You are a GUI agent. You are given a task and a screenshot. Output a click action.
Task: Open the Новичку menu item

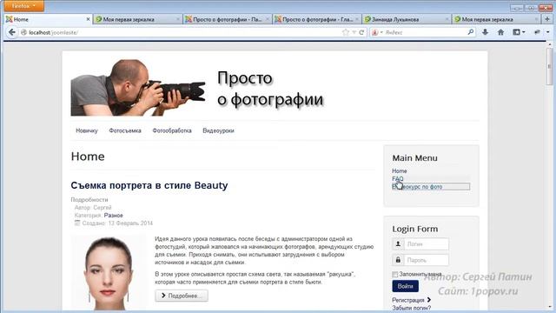(x=87, y=130)
